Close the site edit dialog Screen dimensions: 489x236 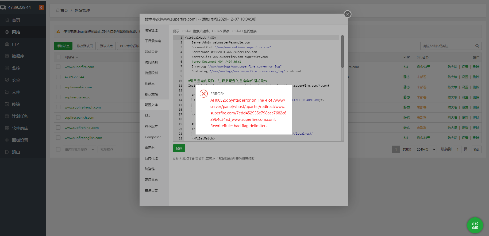347,14
